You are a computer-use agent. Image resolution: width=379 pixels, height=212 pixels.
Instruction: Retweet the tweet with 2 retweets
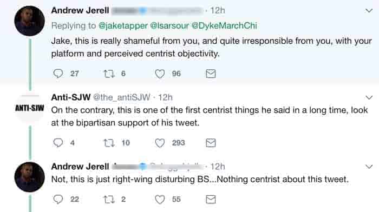point(109,200)
